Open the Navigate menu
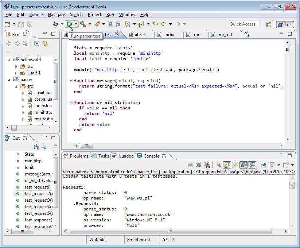300x248 pixels. pos(56,15)
